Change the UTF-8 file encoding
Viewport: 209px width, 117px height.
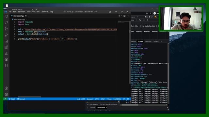point(97,99)
